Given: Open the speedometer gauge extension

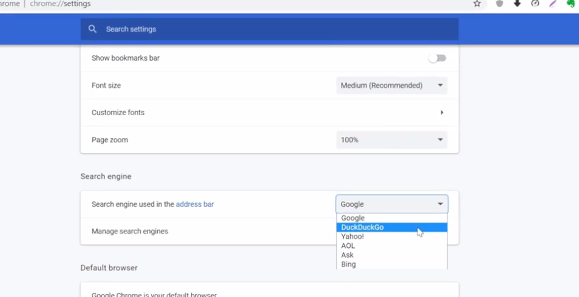Looking at the screenshot, I should click(535, 4).
